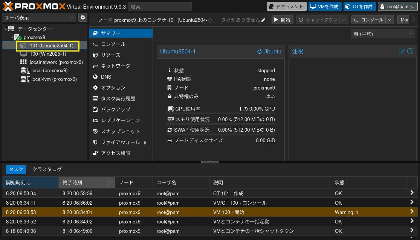
Task: Click the 開始 start button
Action: click(x=282, y=20)
